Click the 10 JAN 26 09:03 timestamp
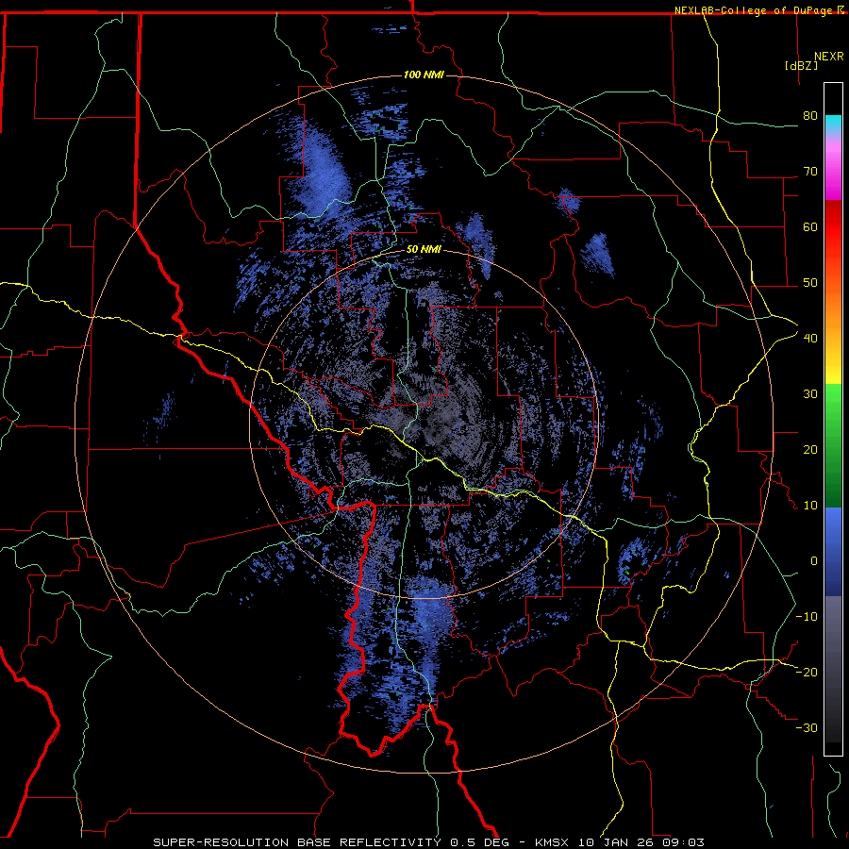Image resolution: width=849 pixels, height=849 pixels. (x=641, y=842)
